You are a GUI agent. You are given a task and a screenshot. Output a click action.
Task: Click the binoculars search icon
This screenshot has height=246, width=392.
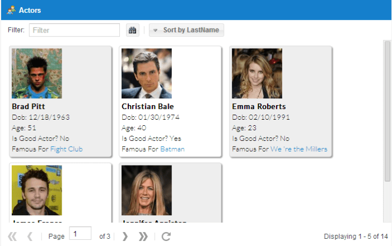(133, 30)
